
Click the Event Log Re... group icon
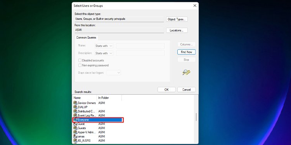pyautogui.click(x=75, y=115)
